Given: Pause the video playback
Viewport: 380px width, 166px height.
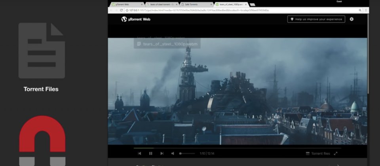Looking at the screenshot, I should click(150, 153).
